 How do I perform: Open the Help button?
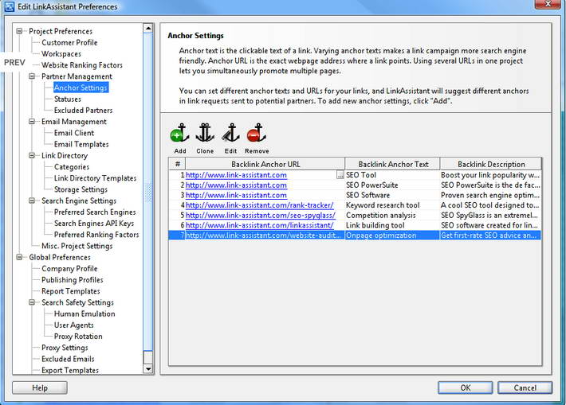[40, 388]
